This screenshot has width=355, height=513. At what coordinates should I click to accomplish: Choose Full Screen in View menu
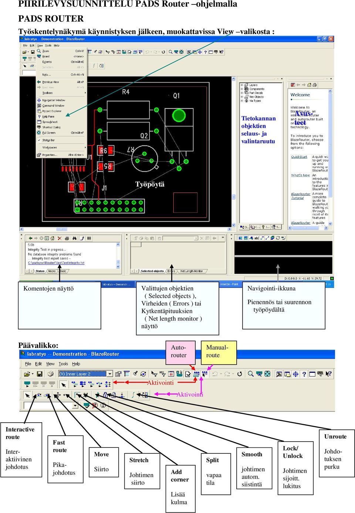point(61,133)
